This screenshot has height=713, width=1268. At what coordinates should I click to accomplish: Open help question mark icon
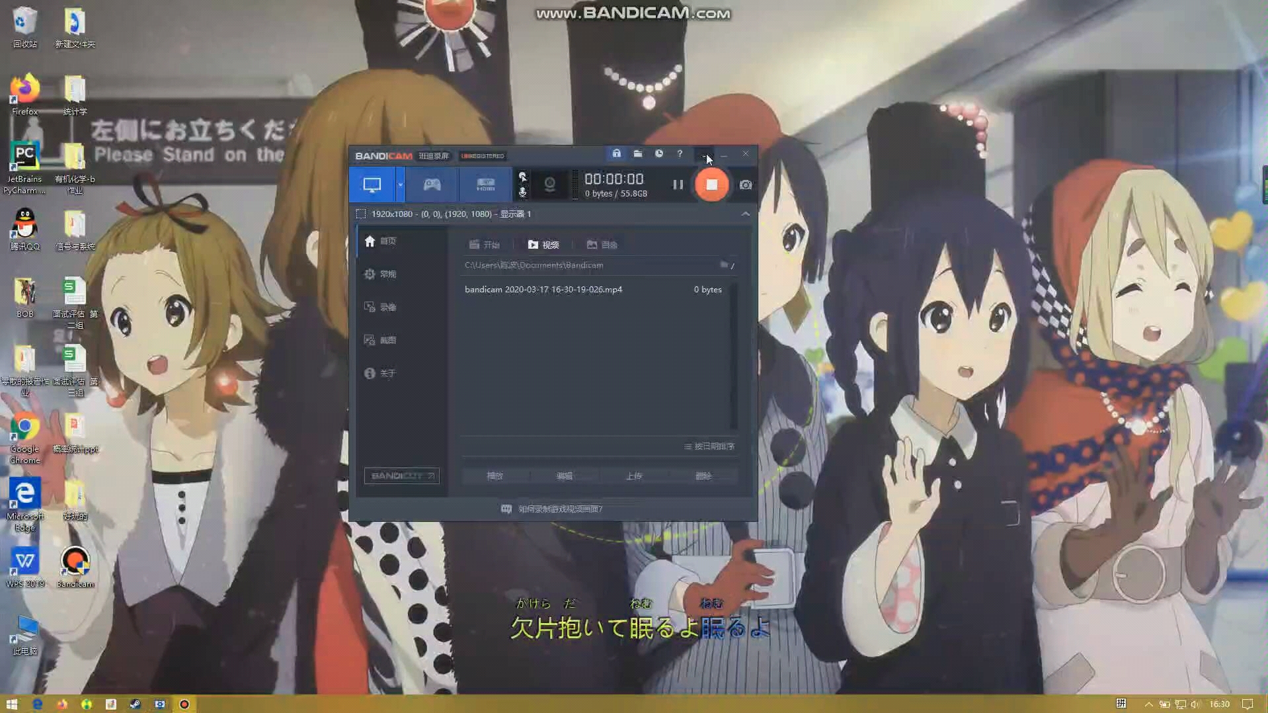pos(680,153)
